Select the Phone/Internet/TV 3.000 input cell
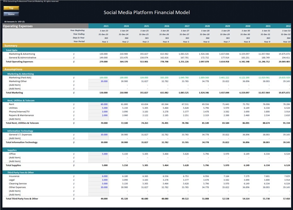This screenshot has height=210, width=293. pyautogui.click(x=99, y=112)
